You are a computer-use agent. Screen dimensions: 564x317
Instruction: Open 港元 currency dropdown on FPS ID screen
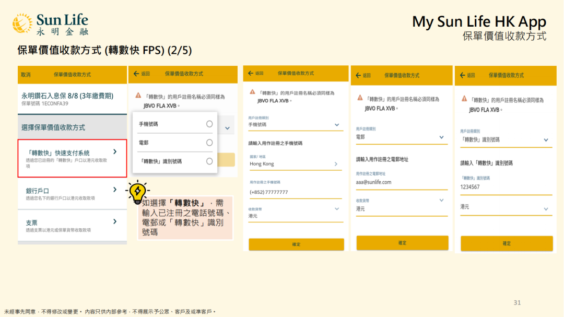click(506, 208)
